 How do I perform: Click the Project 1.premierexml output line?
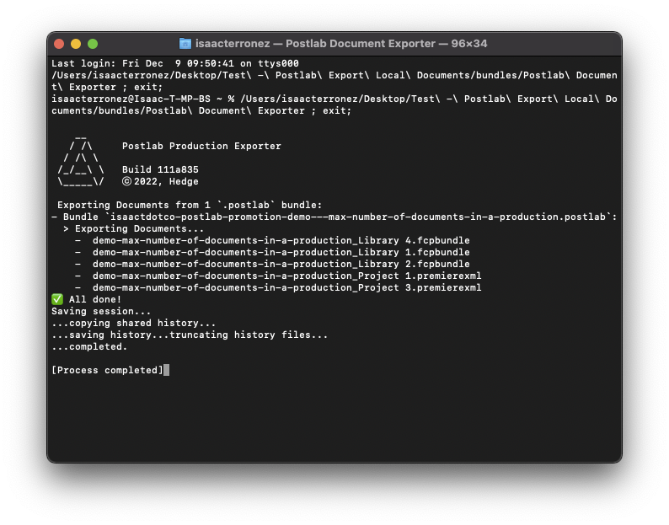(x=286, y=276)
